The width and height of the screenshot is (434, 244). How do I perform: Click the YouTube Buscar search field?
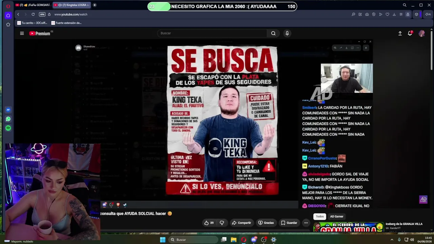(x=212, y=33)
